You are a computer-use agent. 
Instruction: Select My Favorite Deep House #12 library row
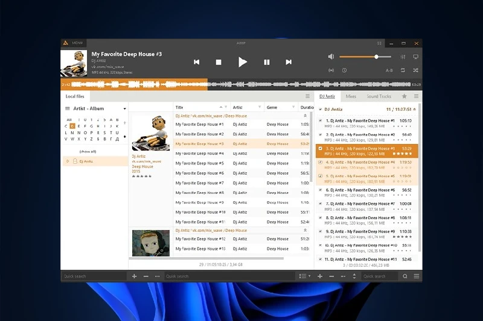242,238
